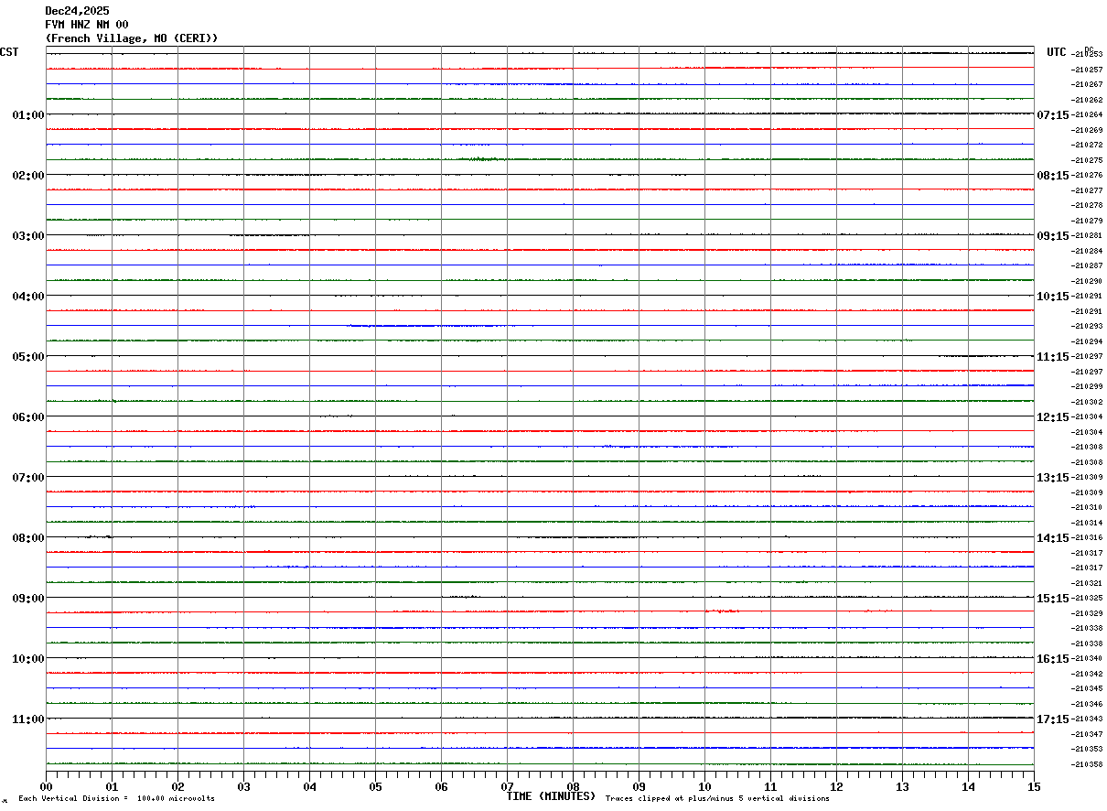Click DC offset value -210264

pos(1087,114)
